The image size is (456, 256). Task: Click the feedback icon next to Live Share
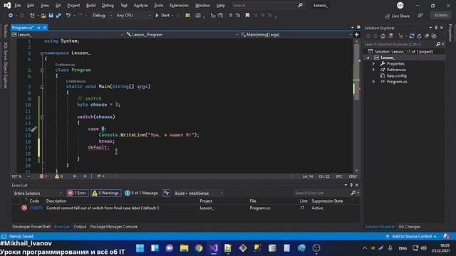(x=420, y=16)
